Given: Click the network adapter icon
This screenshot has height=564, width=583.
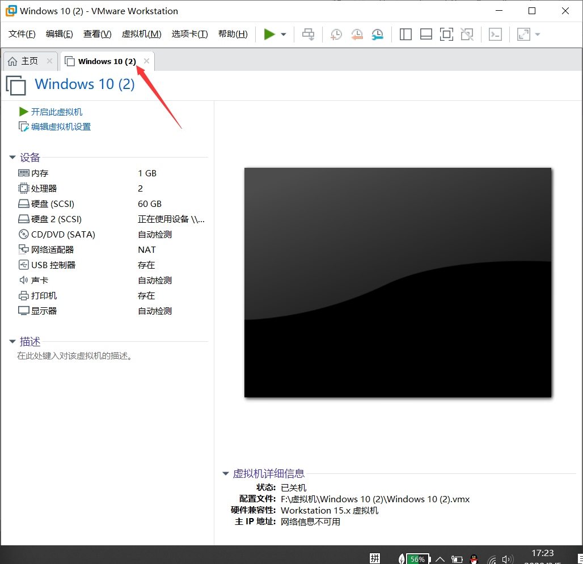Looking at the screenshot, I should (23, 249).
